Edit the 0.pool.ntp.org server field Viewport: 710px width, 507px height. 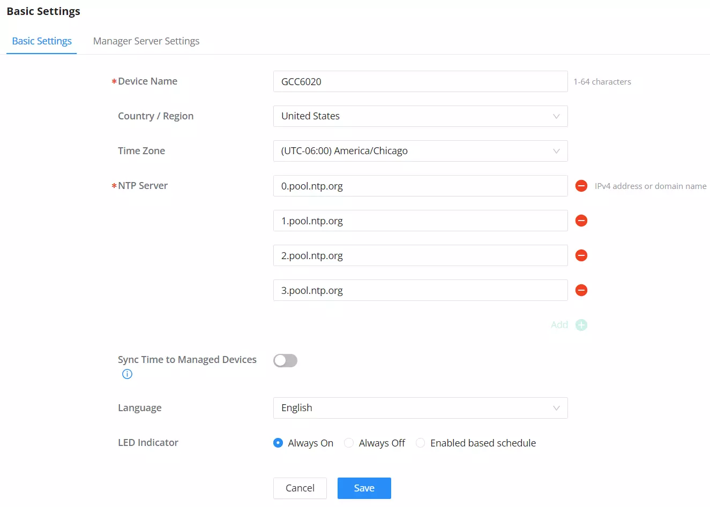[x=420, y=186]
